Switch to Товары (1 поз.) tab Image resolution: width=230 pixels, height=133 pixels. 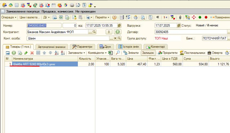(x=18, y=47)
